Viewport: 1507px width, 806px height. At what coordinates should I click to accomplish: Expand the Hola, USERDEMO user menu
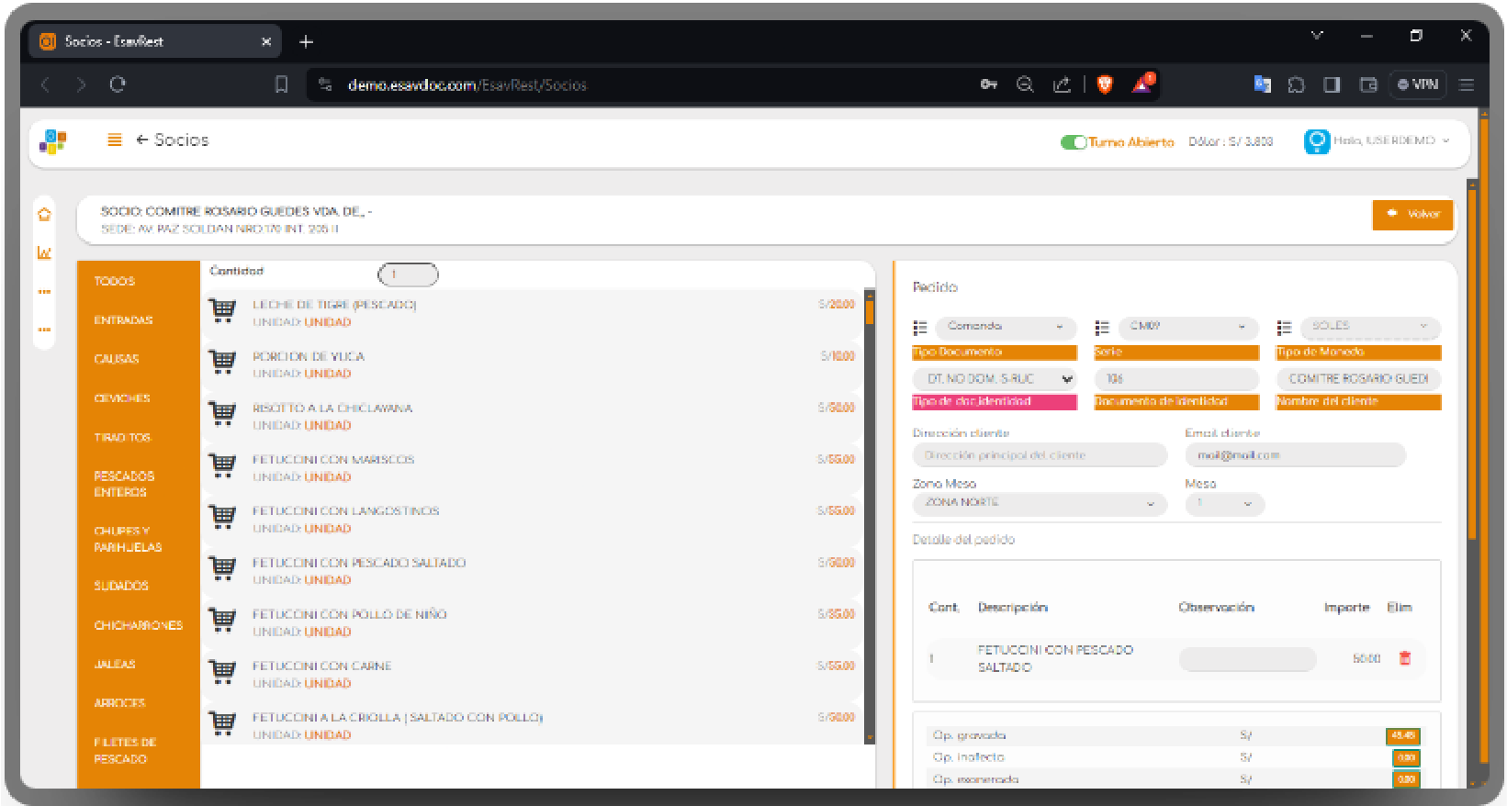click(1392, 140)
